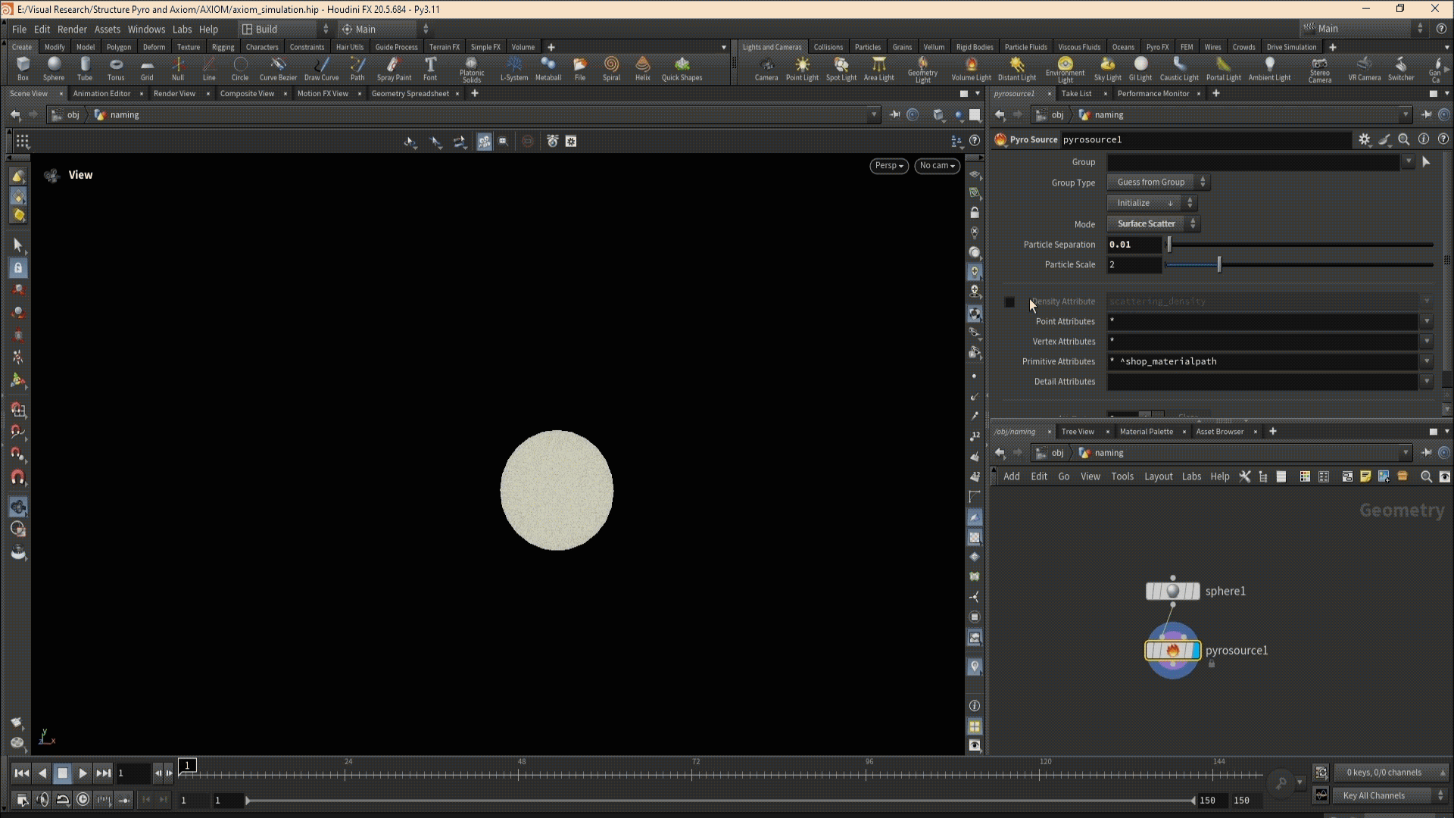
Task: Toggle the real-time playback clock button
Action: pyautogui.click(x=83, y=800)
